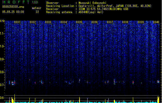
Task: Click the date stamp 05.09.25 03:30
Action: click(13, 12)
